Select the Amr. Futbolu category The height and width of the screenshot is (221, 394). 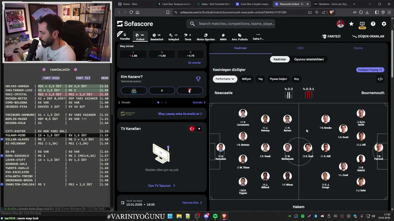pos(239,37)
